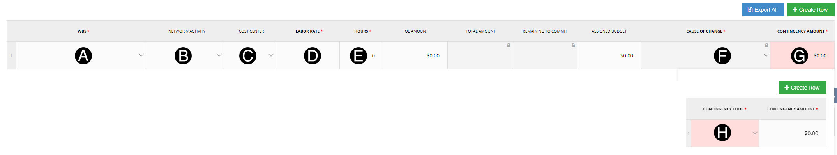This screenshot has width=837, height=155.
Task: Open the Contingency Code dropdown arrow
Action: click(755, 133)
